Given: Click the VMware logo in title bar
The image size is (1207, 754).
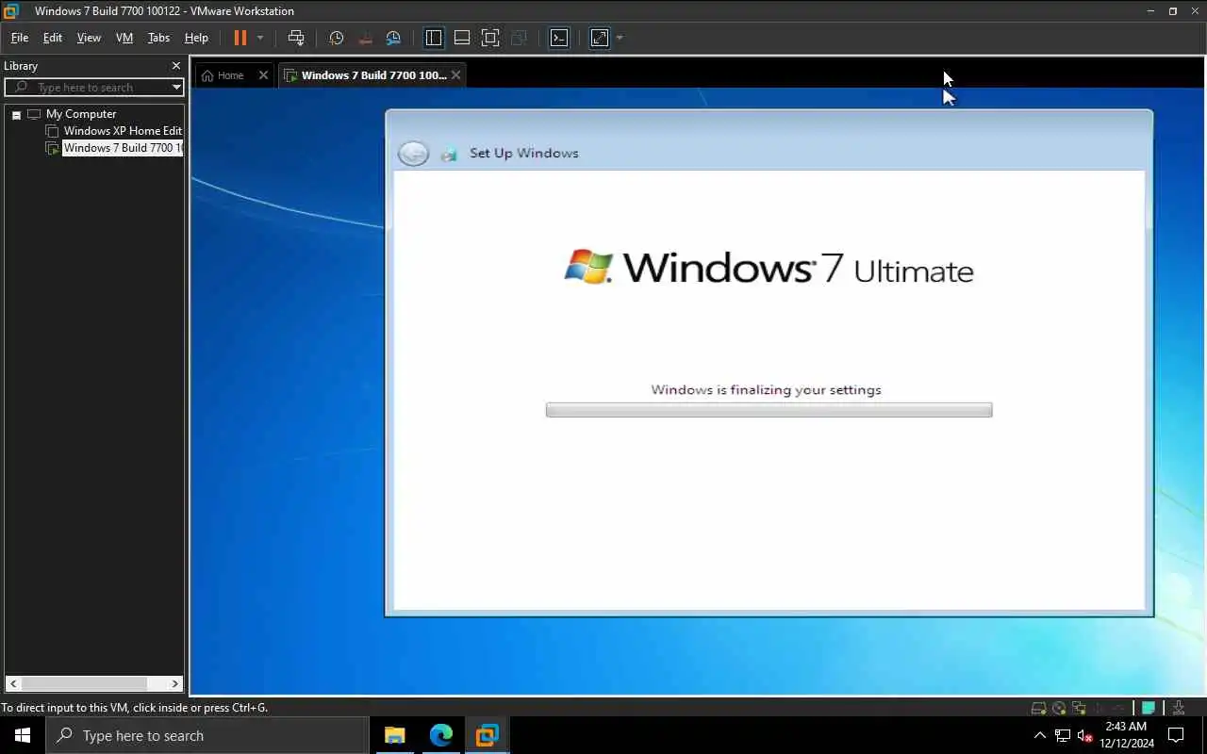Looking at the screenshot, I should click(11, 11).
